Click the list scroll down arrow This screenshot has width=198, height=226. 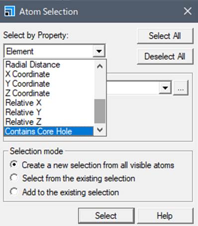point(99,130)
